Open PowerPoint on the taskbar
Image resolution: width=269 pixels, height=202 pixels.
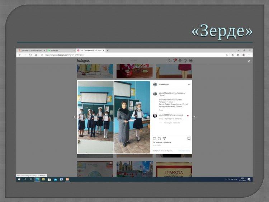pyautogui.click(x=67, y=179)
